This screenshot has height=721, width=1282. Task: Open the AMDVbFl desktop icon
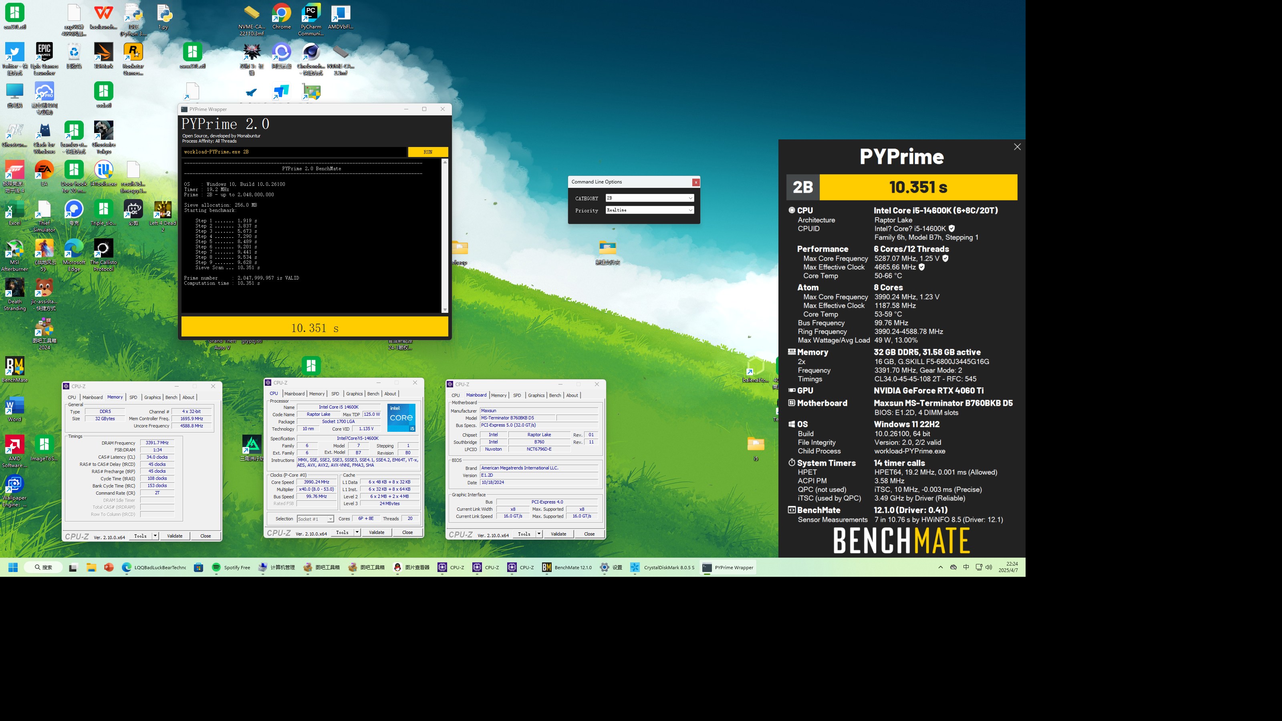pyautogui.click(x=341, y=17)
